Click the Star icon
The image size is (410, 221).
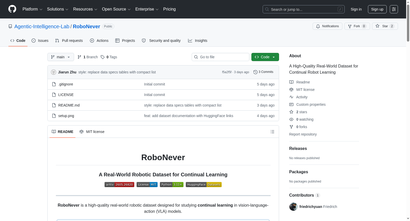377,26
